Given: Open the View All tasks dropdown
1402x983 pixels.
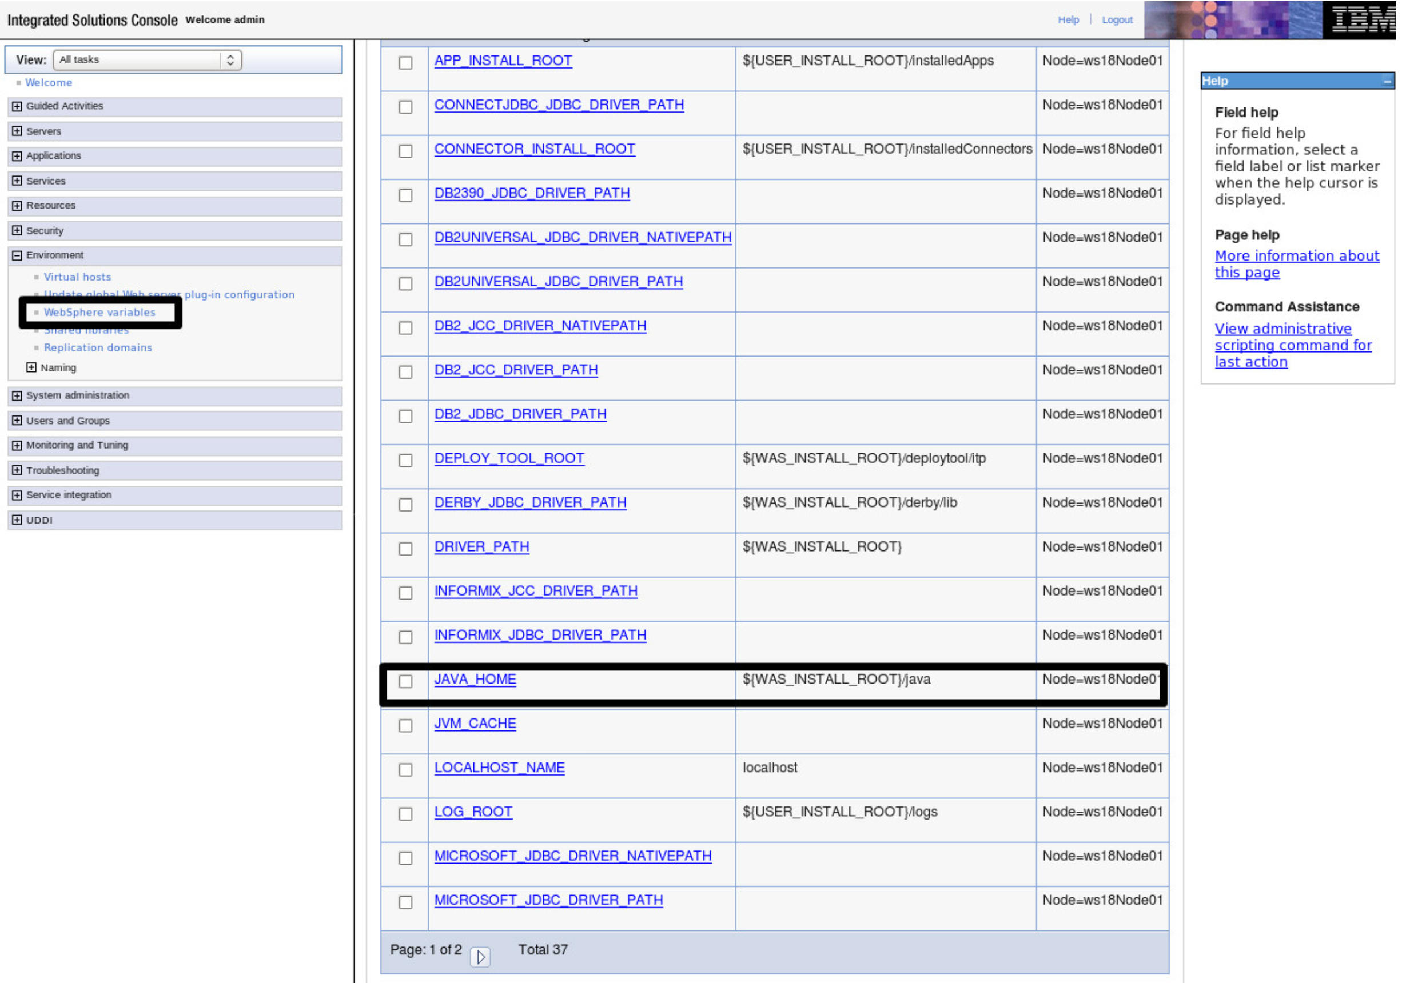Looking at the screenshot, I should (147, 60).
